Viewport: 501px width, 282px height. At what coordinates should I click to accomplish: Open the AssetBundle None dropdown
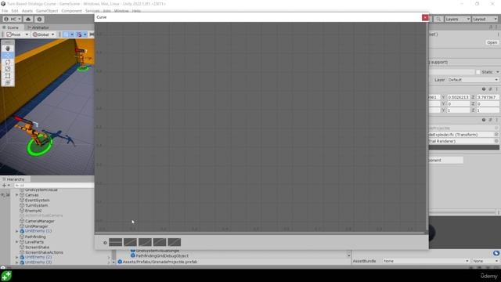click(x=425, y=261)
